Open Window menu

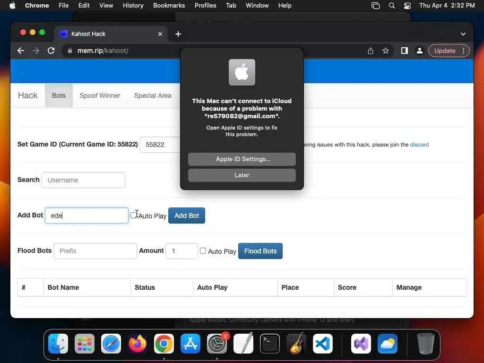click(257, 5)
